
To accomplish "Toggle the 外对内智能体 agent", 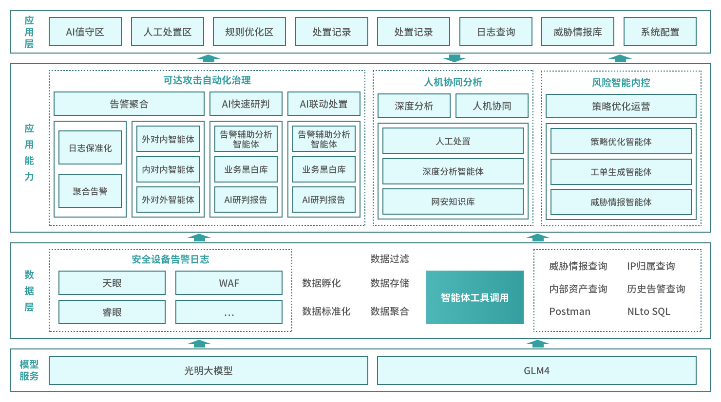I will 168,139.
